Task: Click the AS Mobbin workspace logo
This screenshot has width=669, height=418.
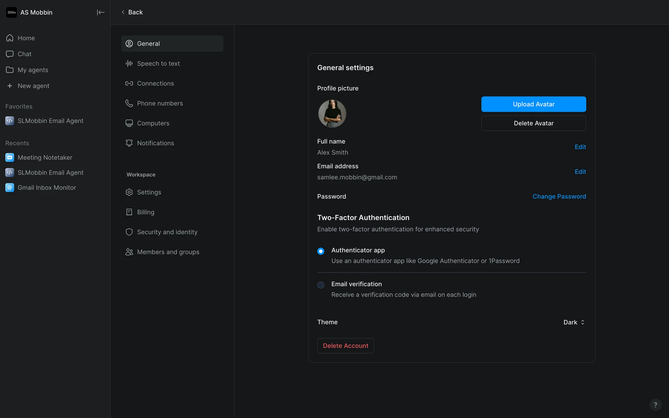Action: (11, 13)
